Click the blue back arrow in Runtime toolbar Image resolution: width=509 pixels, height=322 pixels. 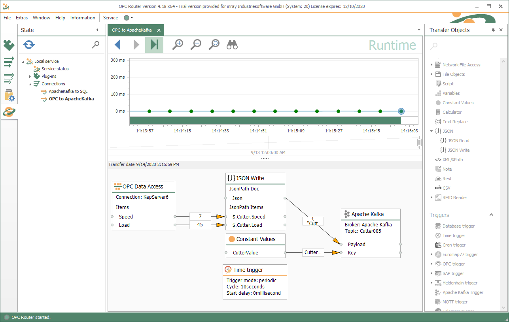pyautogui.click(x=117, y=45)
